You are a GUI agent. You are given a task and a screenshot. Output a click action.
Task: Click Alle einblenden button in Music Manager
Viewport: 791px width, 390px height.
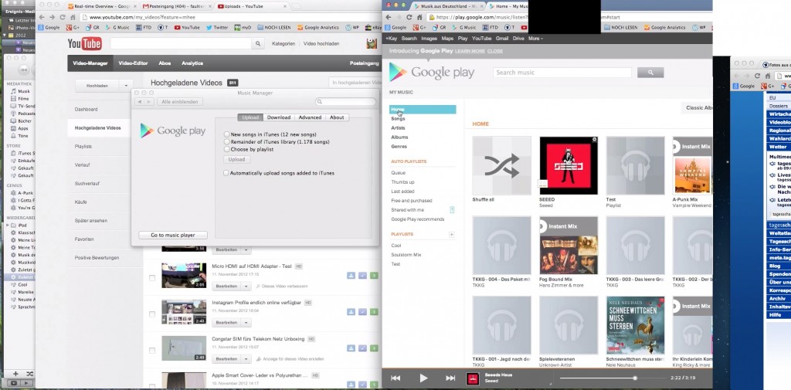click(179, 102)
